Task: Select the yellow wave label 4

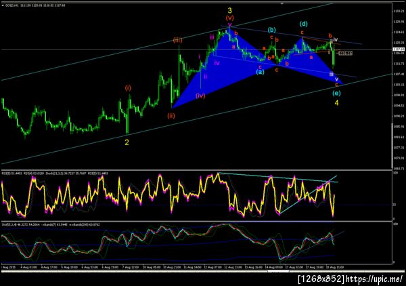Action: (x=336, y=103)
